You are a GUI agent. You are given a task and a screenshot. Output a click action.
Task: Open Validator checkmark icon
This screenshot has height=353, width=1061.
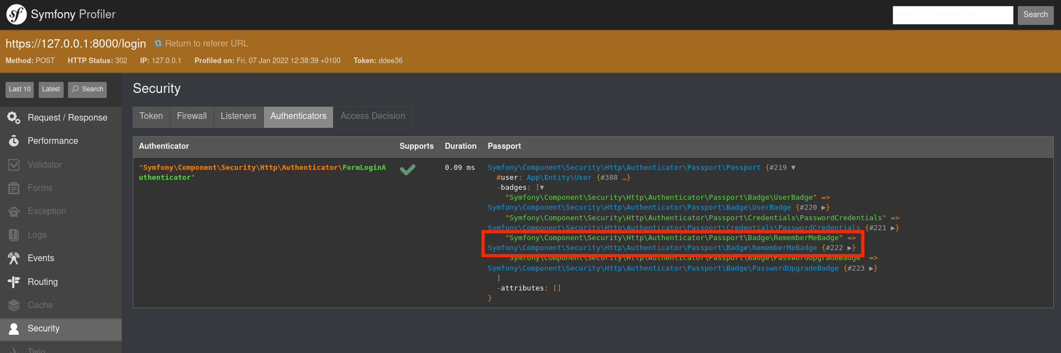pos(14,164)
